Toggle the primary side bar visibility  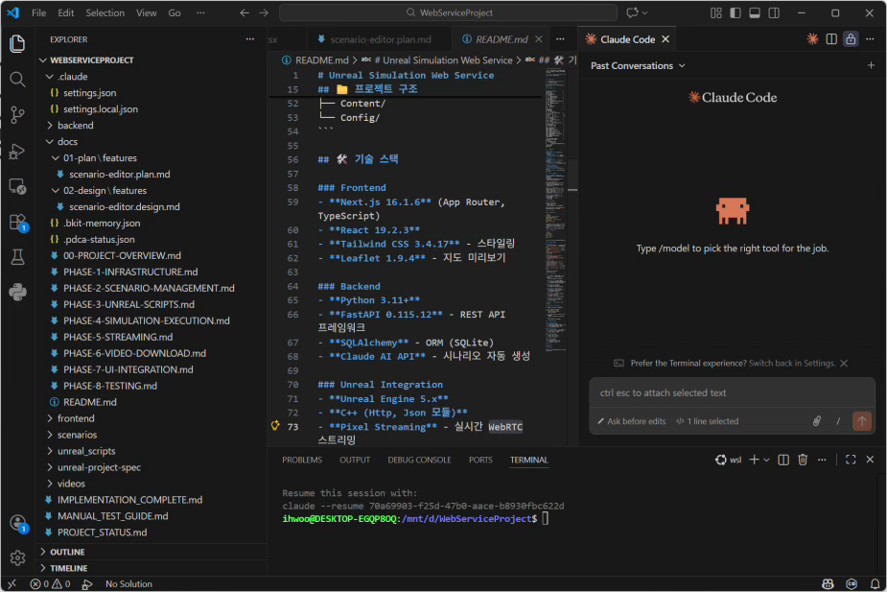tap(735, 12)
